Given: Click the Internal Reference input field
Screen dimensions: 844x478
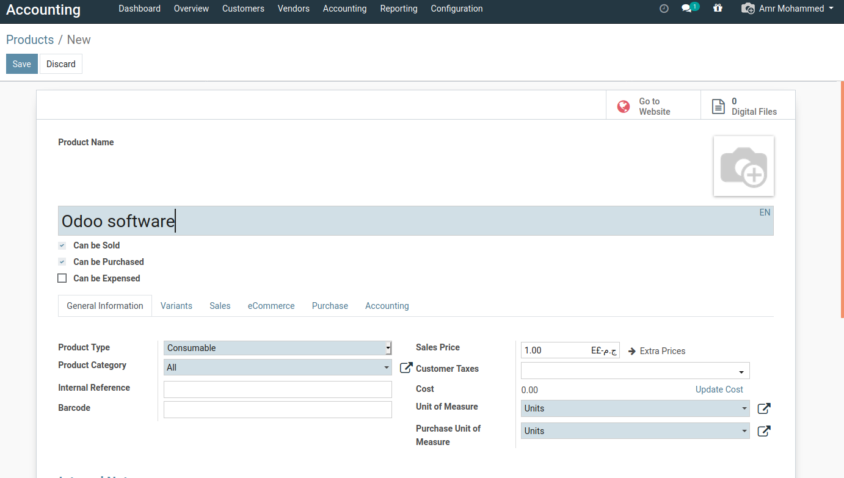Looking at the screenshot, I should coord(277,389).
